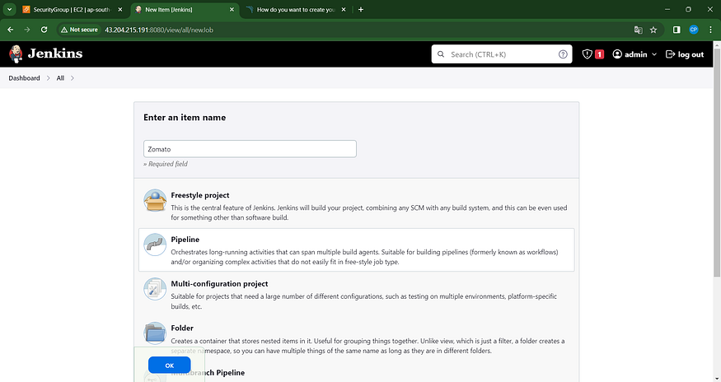Select the Freestyle project box icon
This screenshot has width=721, height=382.
(x=155, y=200)
